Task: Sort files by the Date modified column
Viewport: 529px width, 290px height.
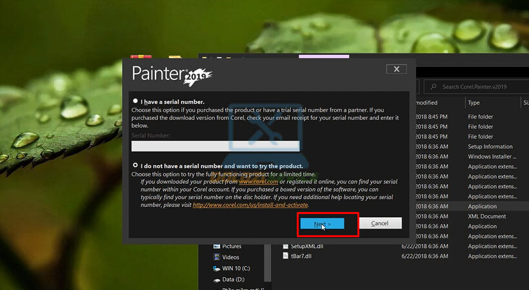Action: (424, 102)
